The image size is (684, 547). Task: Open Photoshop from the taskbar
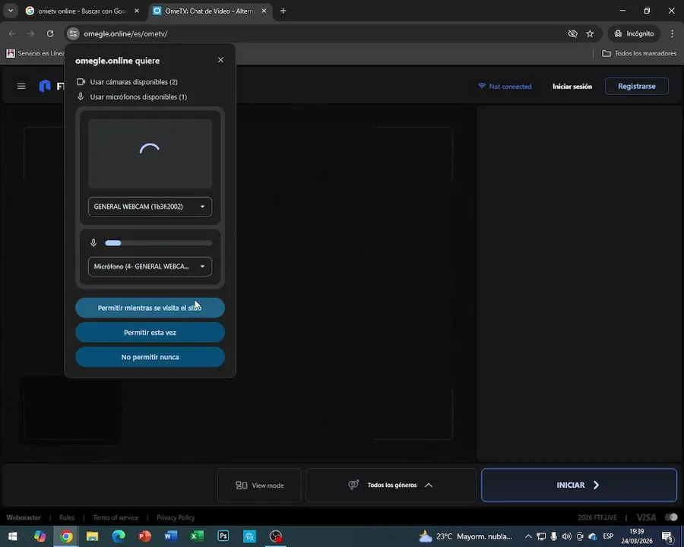point(223,536)
